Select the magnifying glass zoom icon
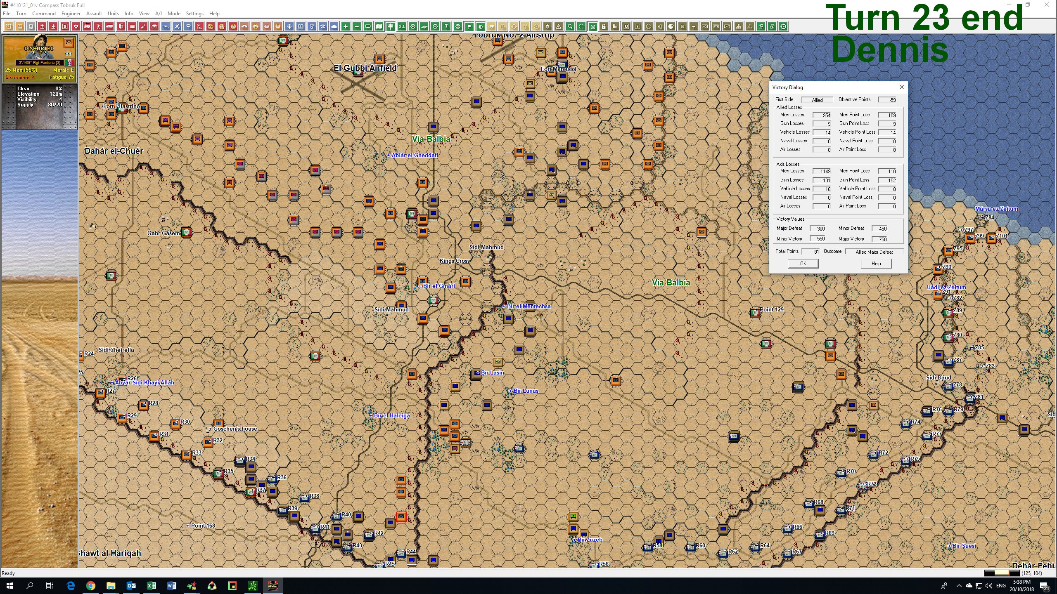The image size is (1057, 594). coord(571,26)
